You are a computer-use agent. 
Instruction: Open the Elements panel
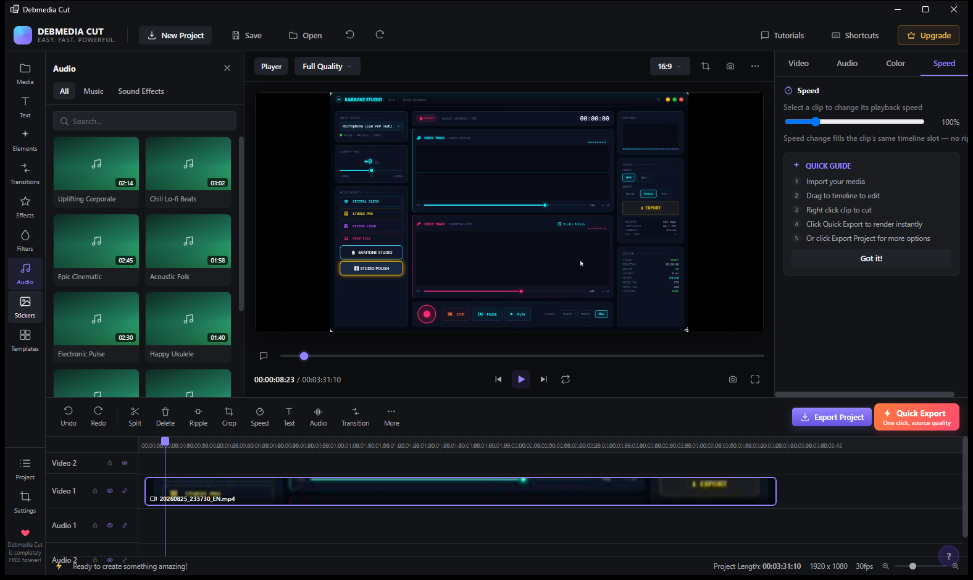tap(25, 140)
